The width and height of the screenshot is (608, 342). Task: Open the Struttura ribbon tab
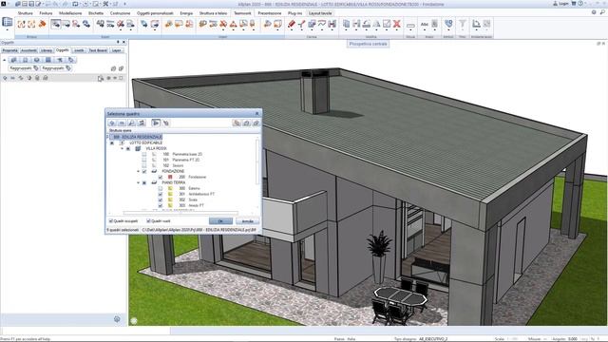coord(26,13)
